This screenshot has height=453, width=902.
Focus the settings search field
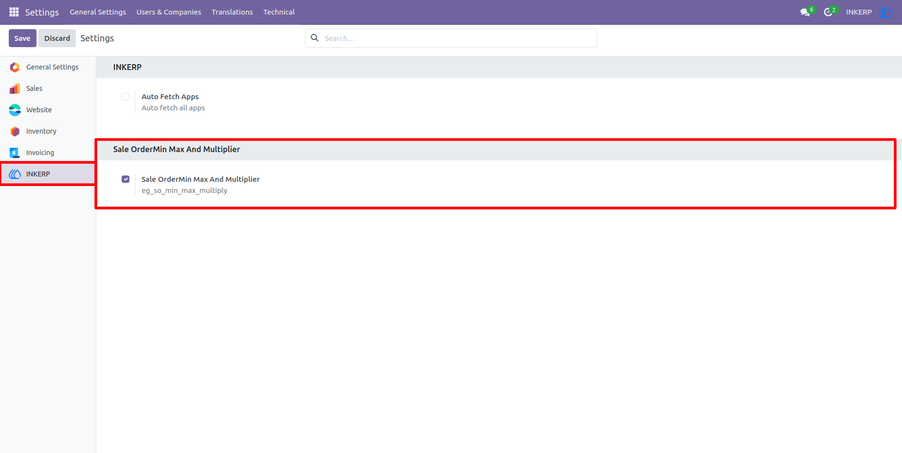(x=451, y=38)
